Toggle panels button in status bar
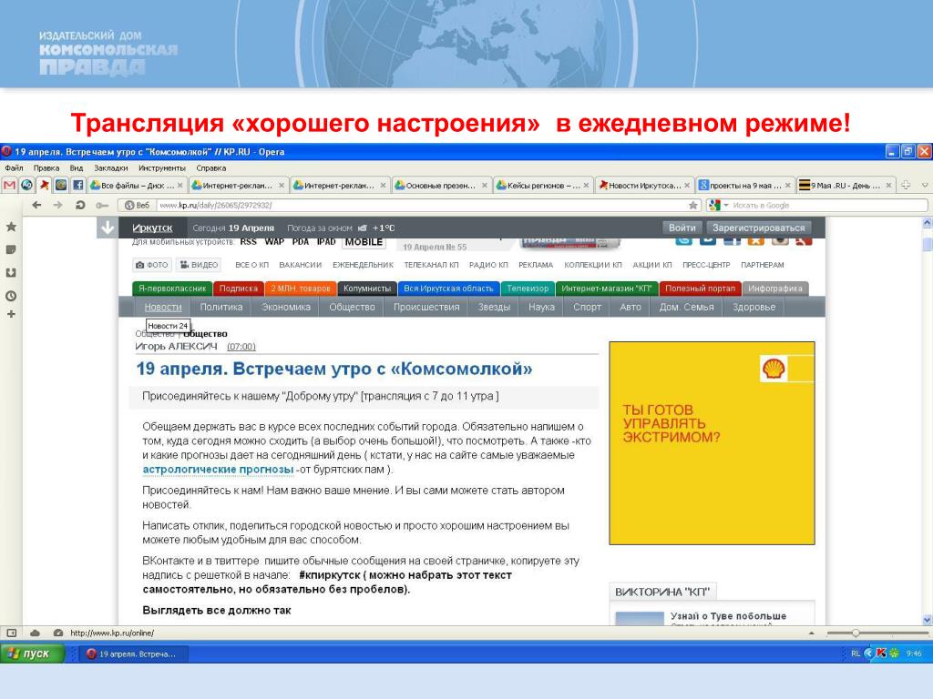This screenshot has width=933, height=699. pos(11,633)
